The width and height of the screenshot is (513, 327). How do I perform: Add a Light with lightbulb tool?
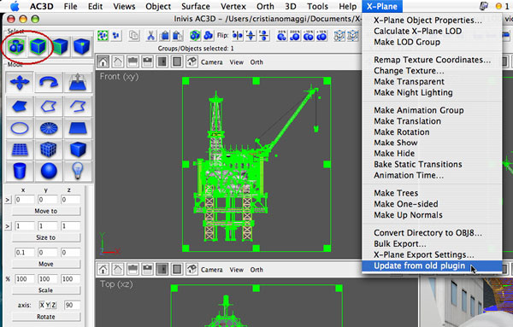(x=78, y=171)
